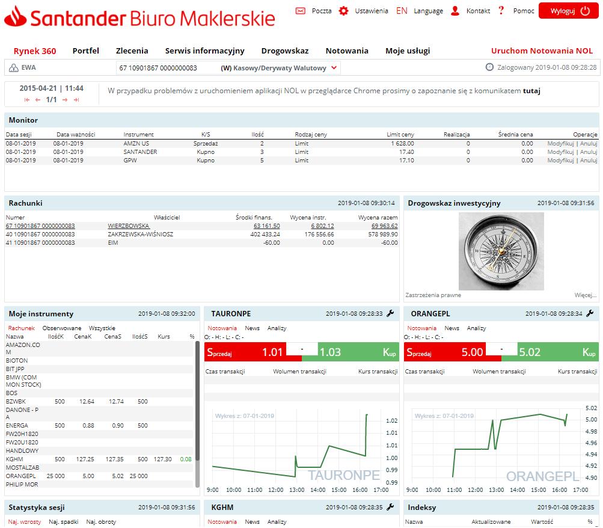Open Analizy tab in ORANGEPL widget
The image size is (603, 528).
coord(477,328)
